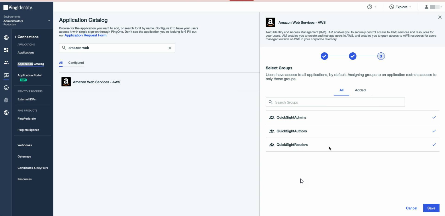The height and width of the screenshot is (216, 445).
Task: Click the help question mark icon
Action: point(370,7)
